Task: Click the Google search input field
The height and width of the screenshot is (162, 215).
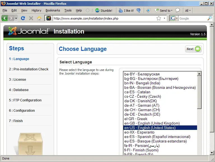Action: 193,18
